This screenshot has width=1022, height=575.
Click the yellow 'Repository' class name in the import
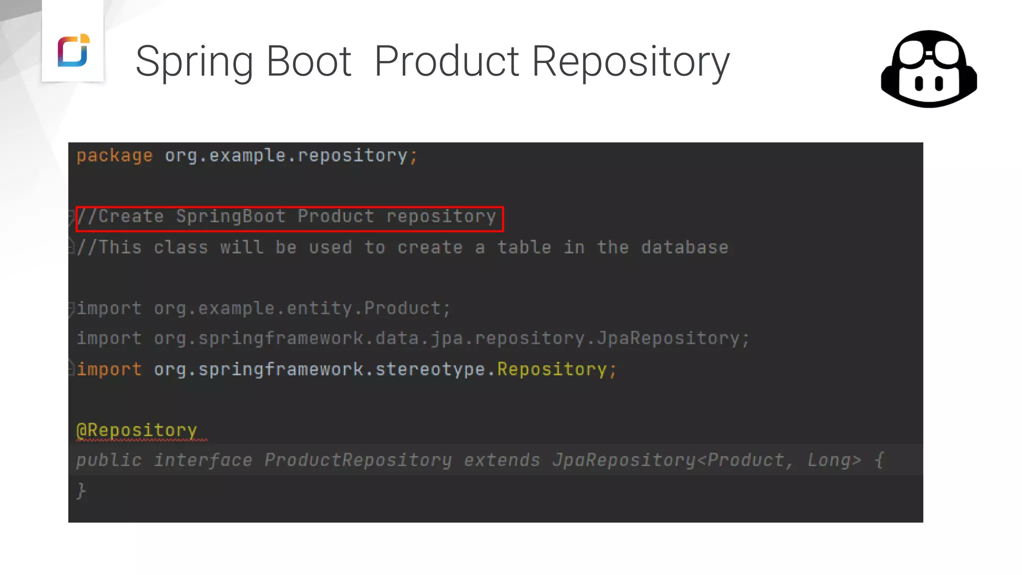pos(551,369)
